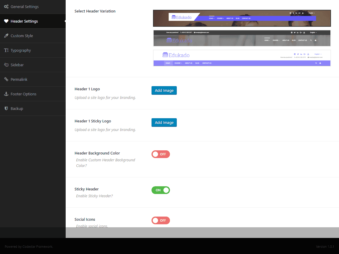Choose the second header variation layout
This screenshot has width=339, height=254.
(242, 38)
